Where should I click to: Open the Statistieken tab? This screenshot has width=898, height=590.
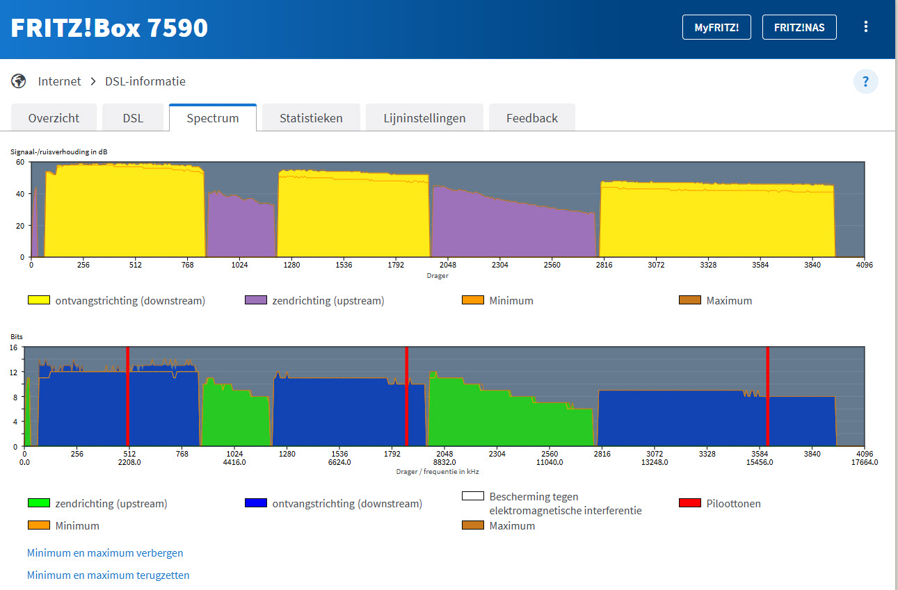pyautogui.click(x=311, y=118)
